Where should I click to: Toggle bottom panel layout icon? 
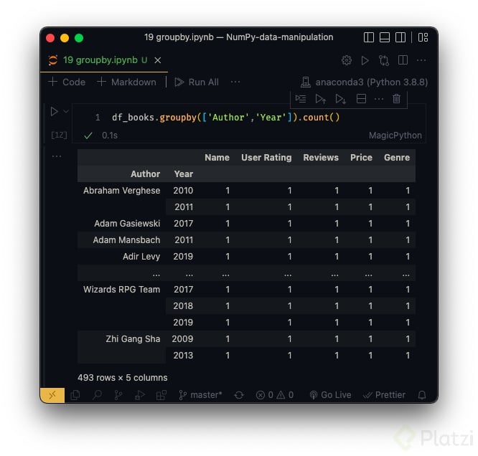pyautogui.click(x=385, y=37)
